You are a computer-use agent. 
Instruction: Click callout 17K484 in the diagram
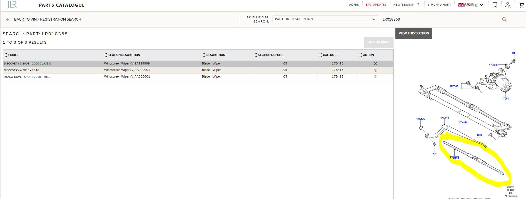pos(463,123)
